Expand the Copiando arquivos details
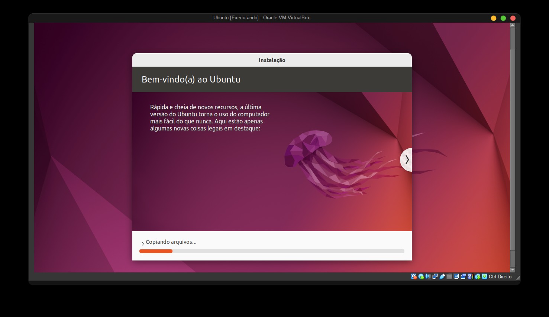Screen dimensions: 549x317 [x=143, y=243]
